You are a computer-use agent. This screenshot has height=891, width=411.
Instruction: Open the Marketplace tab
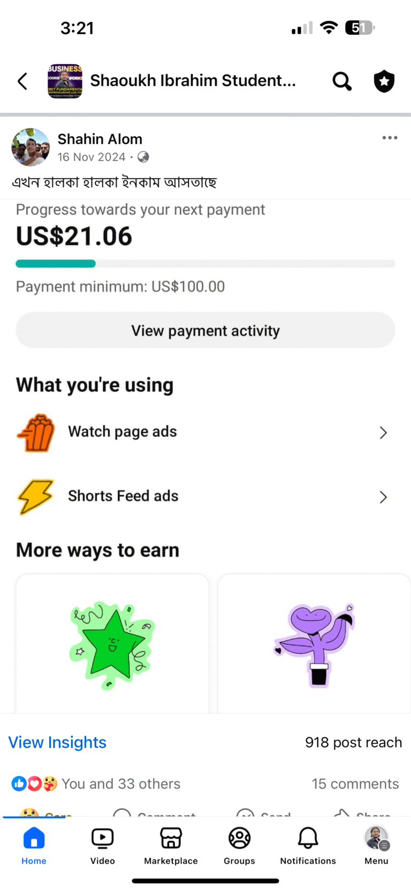[x=171, y=846]
